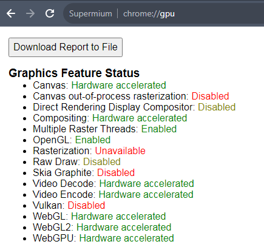
Task: Reload the chrome://gpu page
Action: point(50,13)
